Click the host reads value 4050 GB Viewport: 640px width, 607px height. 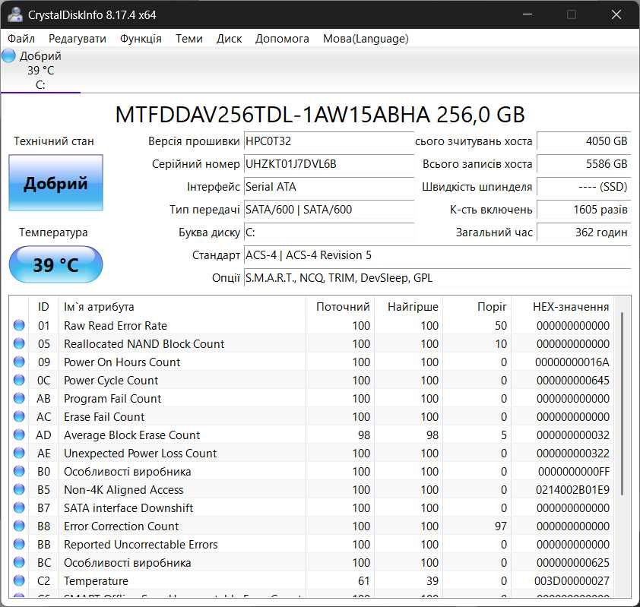coord(584,141)
